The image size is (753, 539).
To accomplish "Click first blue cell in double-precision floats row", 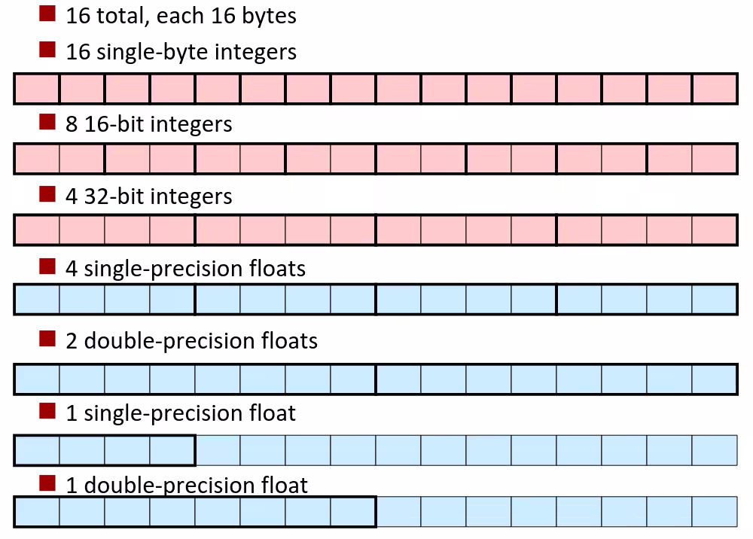I will pyautogui.click(x=37, y=379).
